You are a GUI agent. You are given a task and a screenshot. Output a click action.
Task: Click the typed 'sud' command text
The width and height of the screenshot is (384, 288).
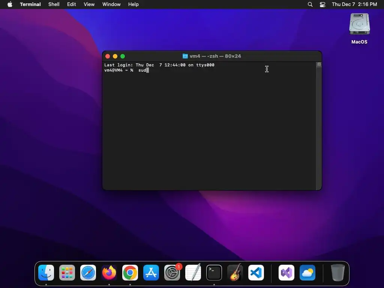point(142,70)
